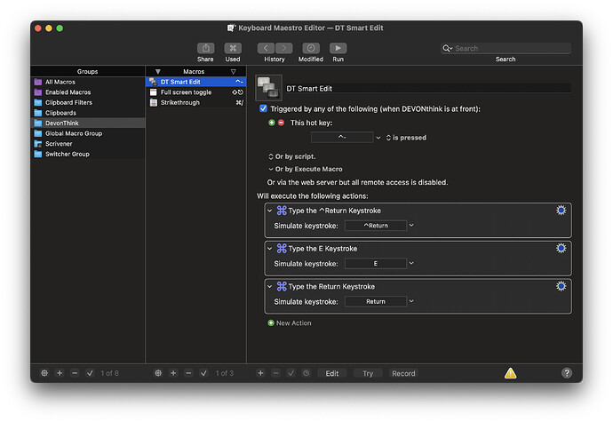
Task: Open dropdown next to ^Return keystroke field
Action: point(411,226)
